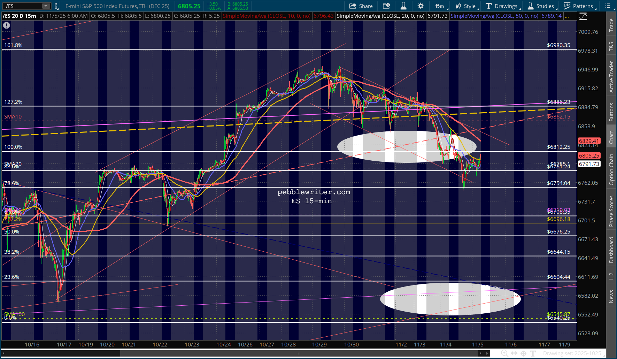Click the flask icon next to the gear
The height and width of the screenshot is (359, 617).
click(403, 6)
